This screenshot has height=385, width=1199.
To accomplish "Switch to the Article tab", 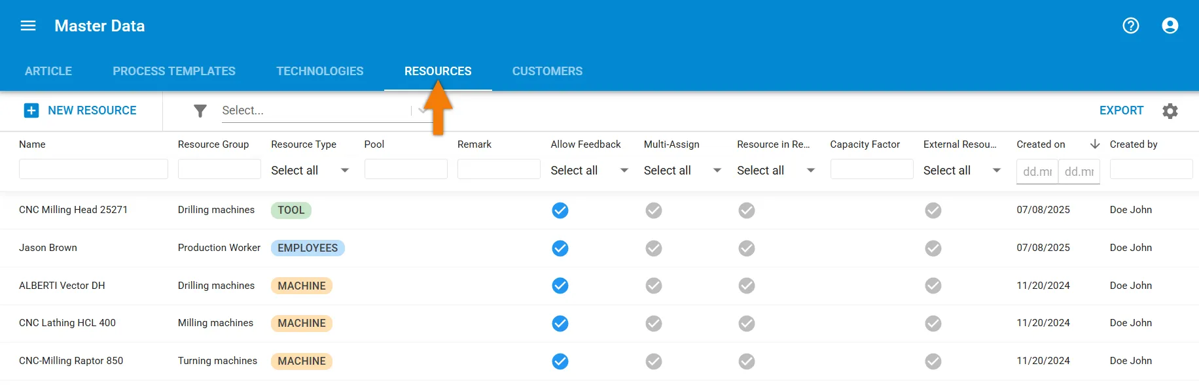I will [48, 71].
